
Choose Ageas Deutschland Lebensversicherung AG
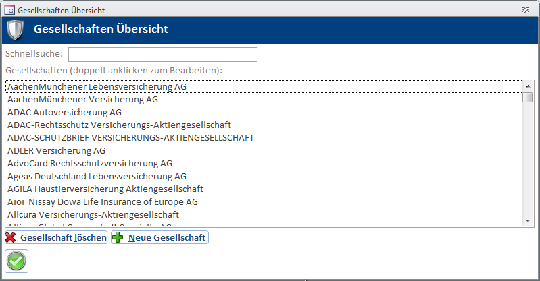click(x=97, y=176)
